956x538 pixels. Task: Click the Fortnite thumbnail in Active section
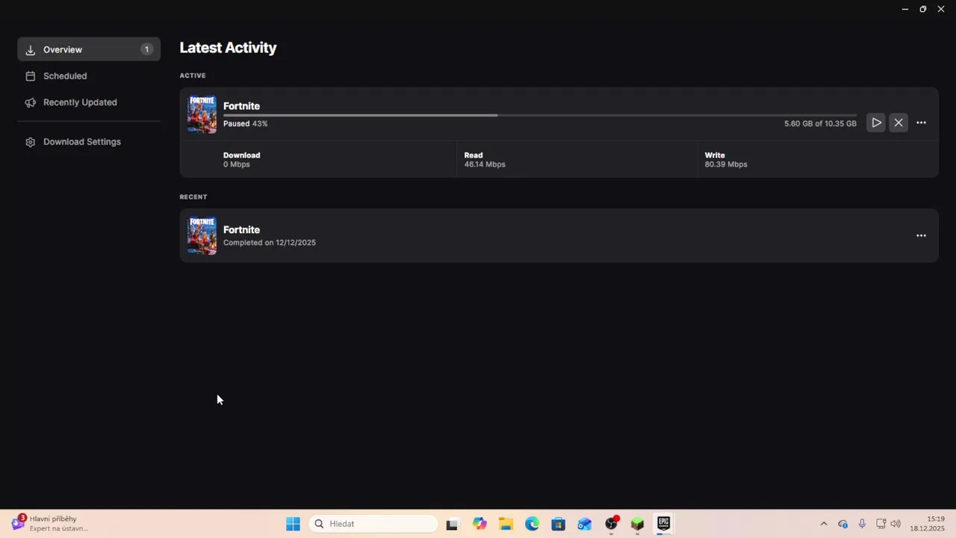click(202, 114)
